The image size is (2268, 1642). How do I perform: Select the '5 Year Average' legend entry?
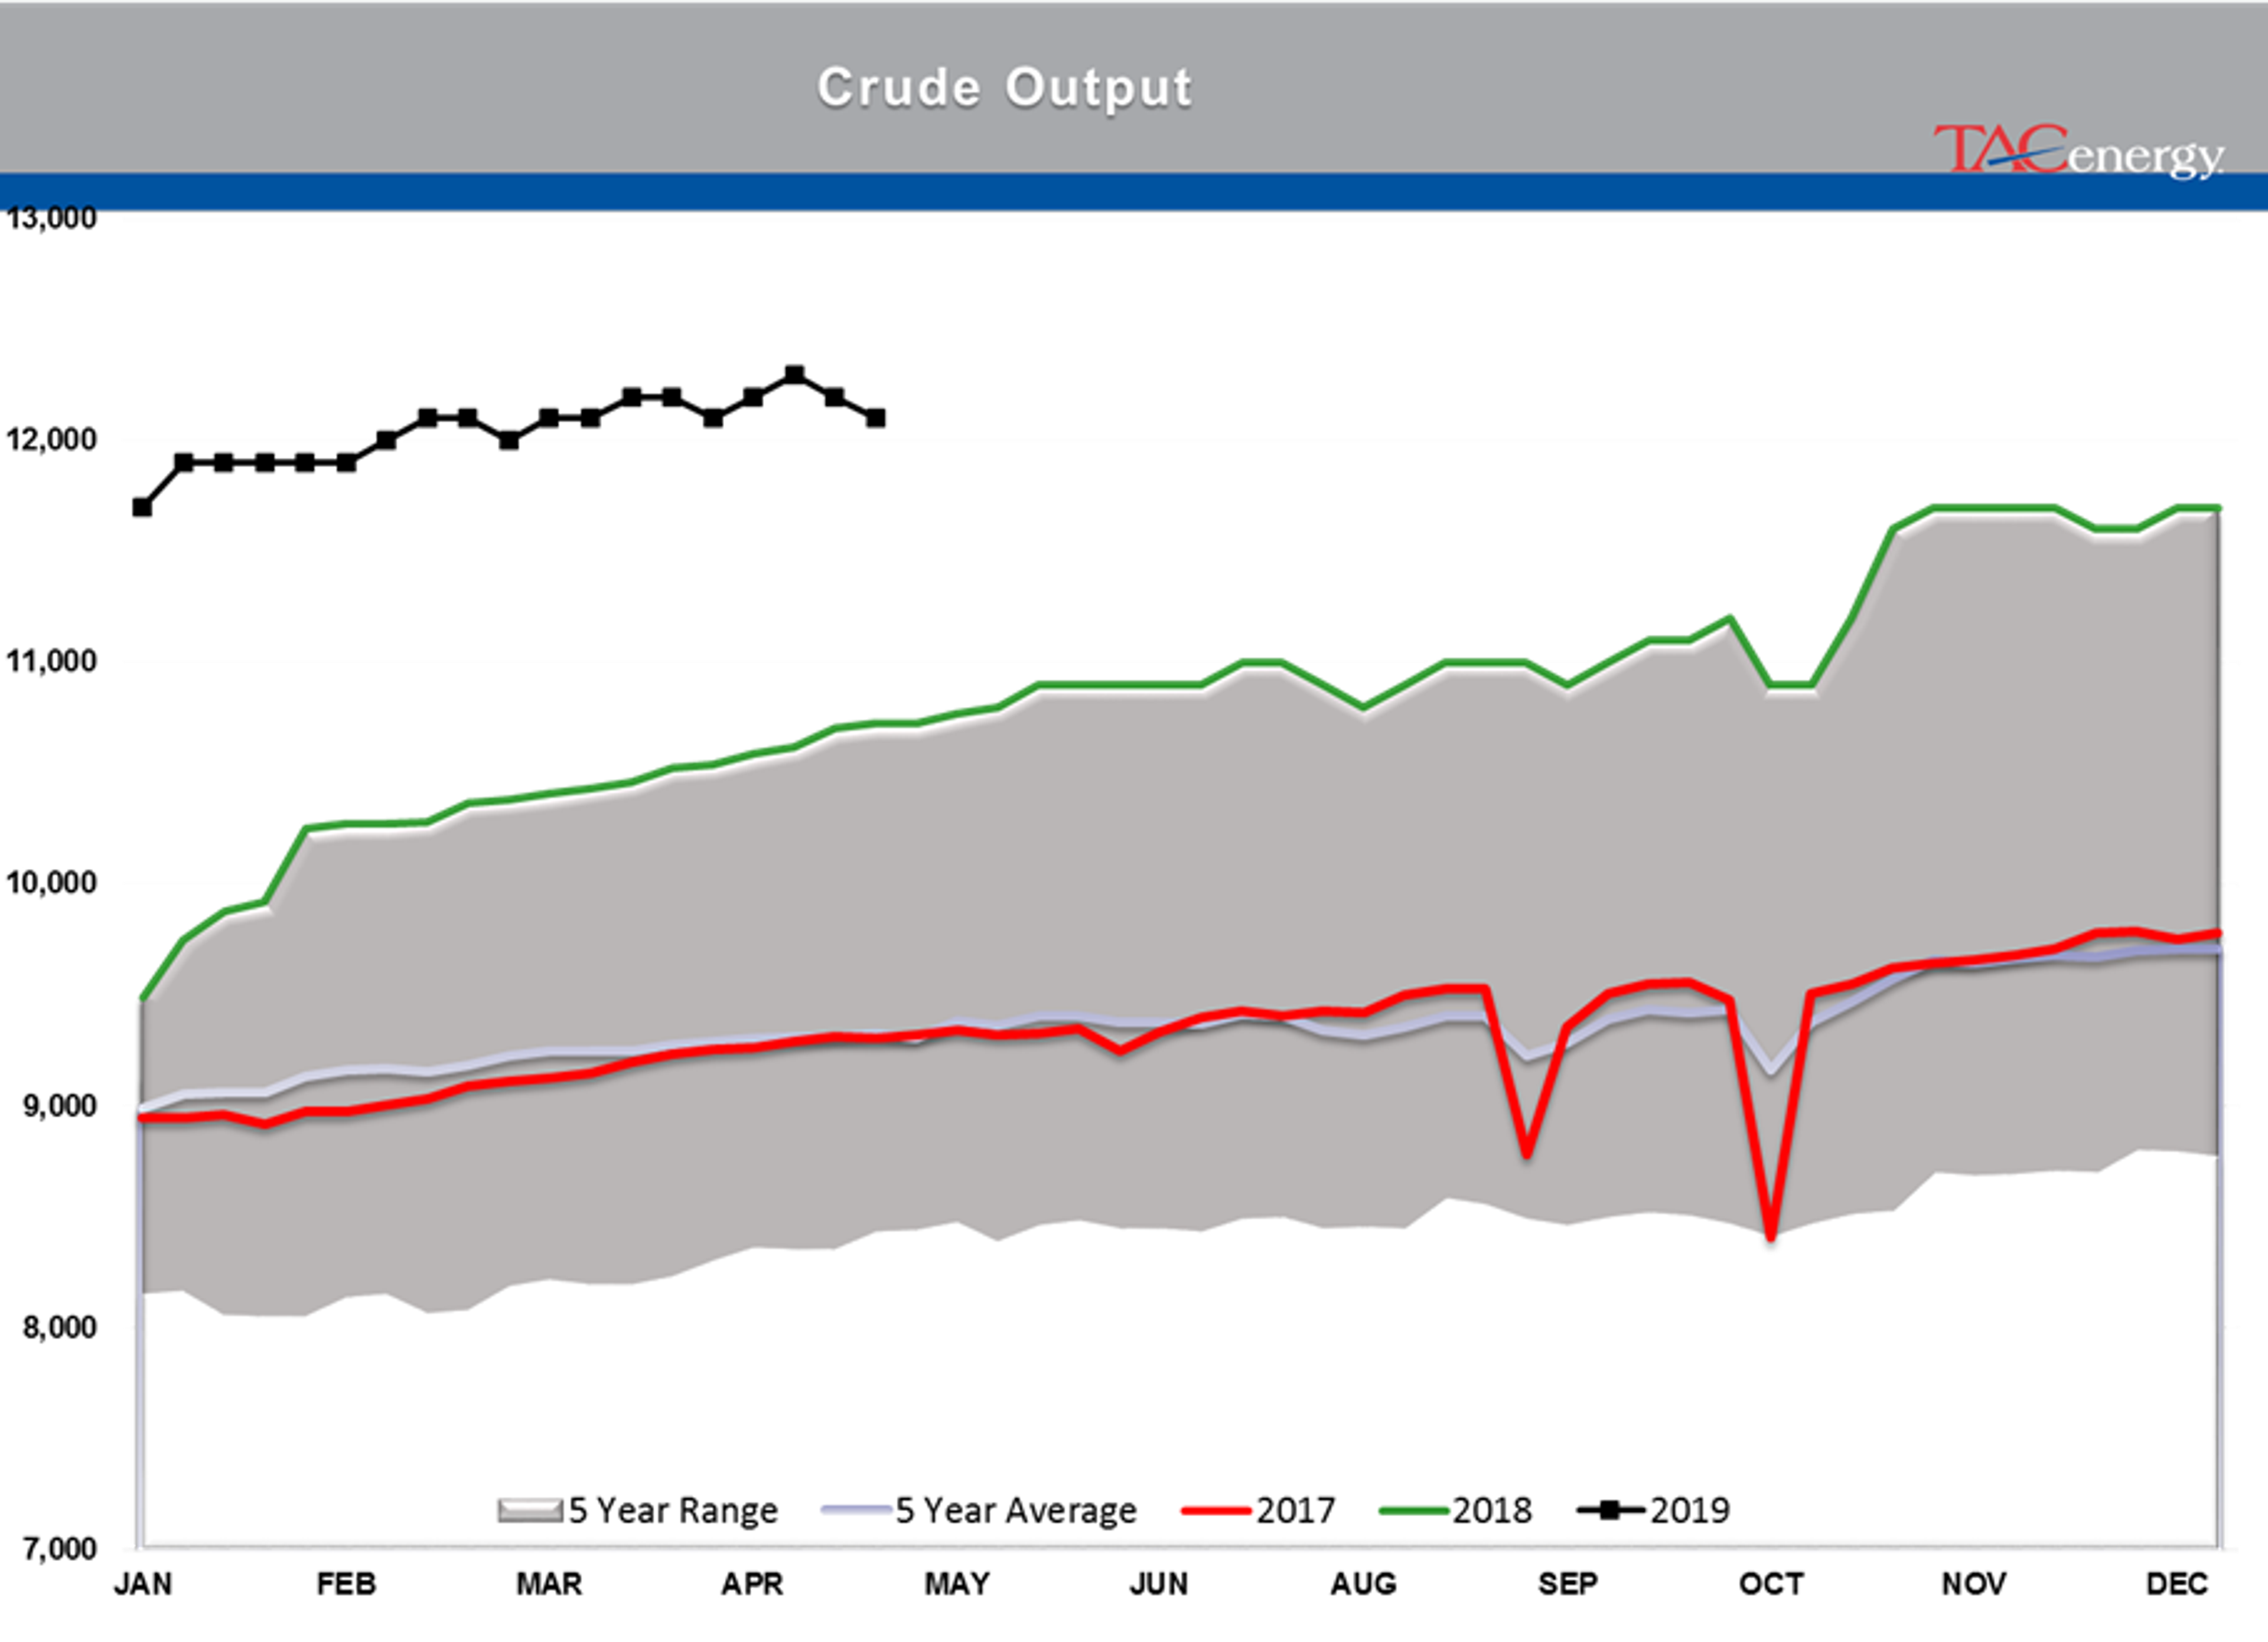(979, 1510)
